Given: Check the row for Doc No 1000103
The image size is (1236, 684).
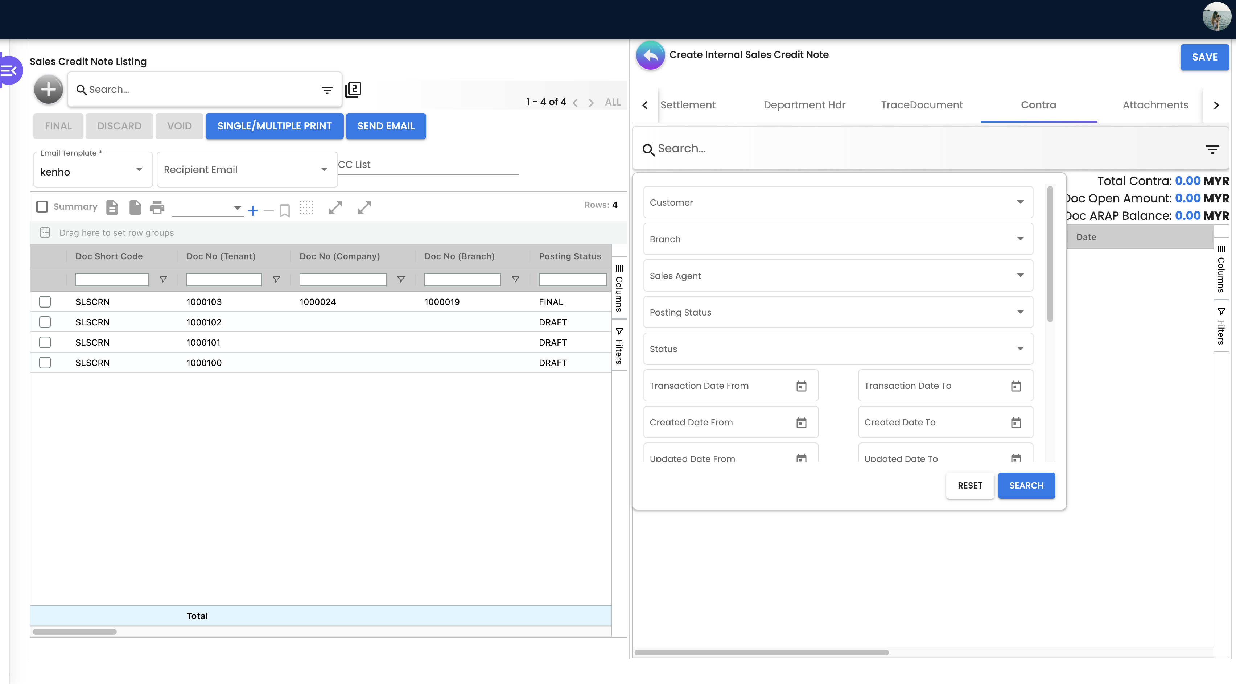Looking at the screenshot, I should [45, 302].
